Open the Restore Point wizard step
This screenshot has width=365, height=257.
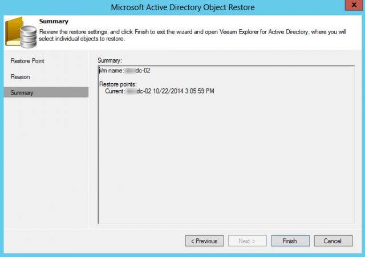[x=27, y=61]
